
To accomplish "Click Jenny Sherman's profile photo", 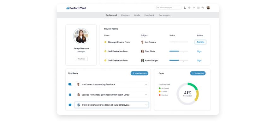I will tap(81, 36).
